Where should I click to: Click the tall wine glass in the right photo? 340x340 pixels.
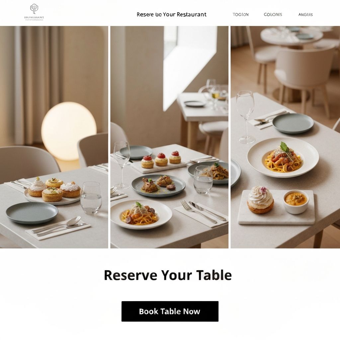(245, 117)
